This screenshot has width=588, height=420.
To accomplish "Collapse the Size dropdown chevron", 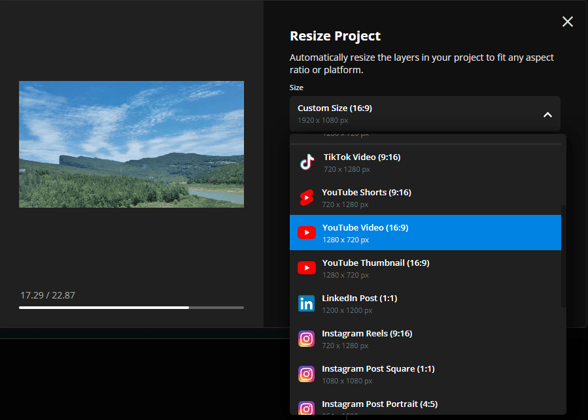I will (x=547, y=115).
